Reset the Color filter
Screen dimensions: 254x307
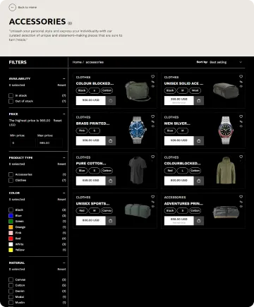pyautogui.click(x=61, y=199)
